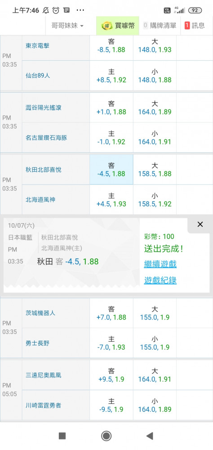Open the 購牌清單 cart counter
The height and width of the screenshot is (450, 213).
click(x=145, y=26)
